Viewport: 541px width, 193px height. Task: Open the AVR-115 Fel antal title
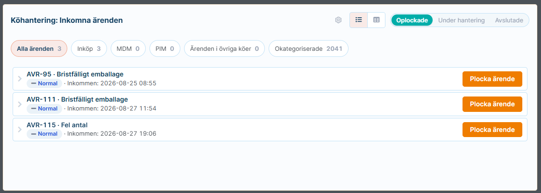point(57,125)
